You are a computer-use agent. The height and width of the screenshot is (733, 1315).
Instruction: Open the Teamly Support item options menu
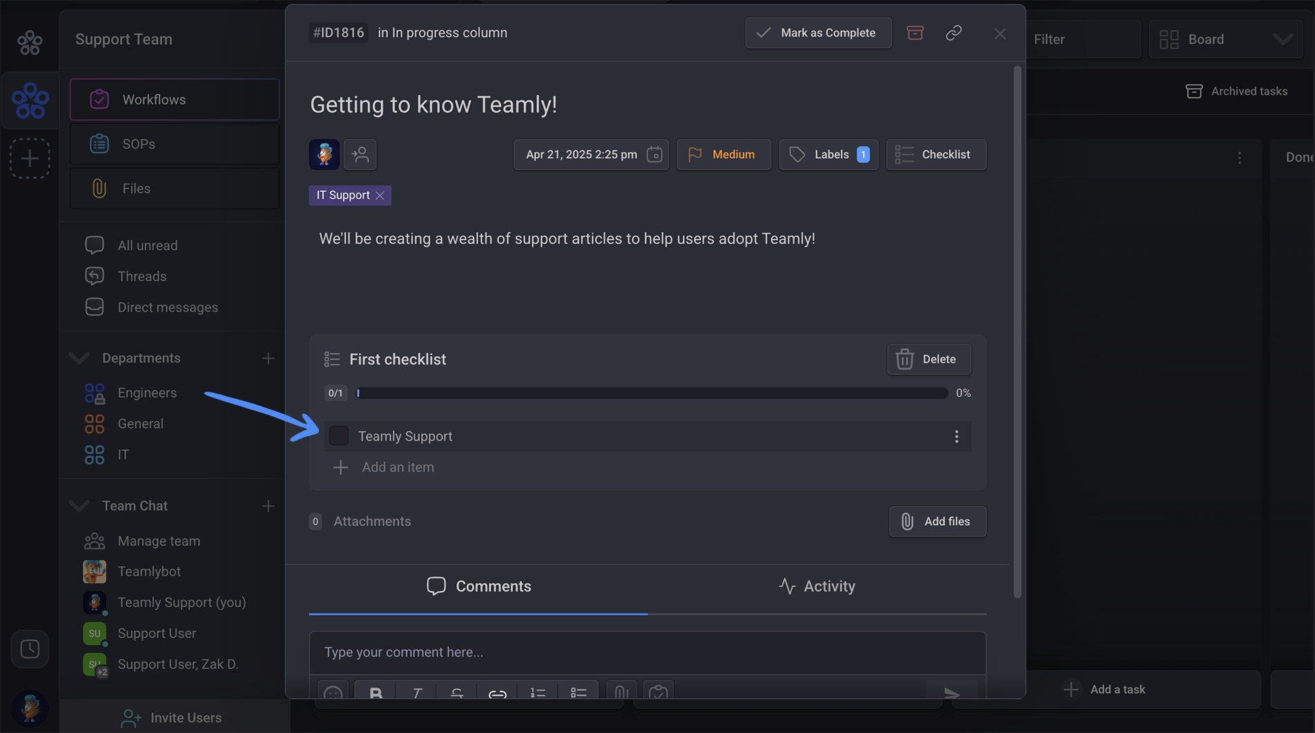point(956,436)
